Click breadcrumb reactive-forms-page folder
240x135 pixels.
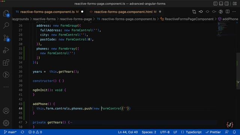pyautogui.click(x=76, y=19)
